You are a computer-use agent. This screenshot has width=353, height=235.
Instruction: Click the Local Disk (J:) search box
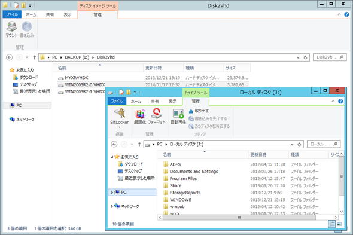pyautogui.click(x=324, y=144)
